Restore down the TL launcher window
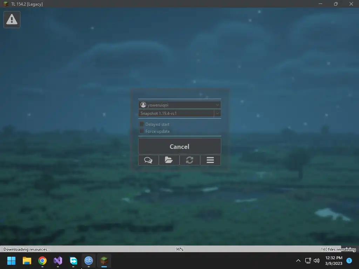 (x=336, y=4)
